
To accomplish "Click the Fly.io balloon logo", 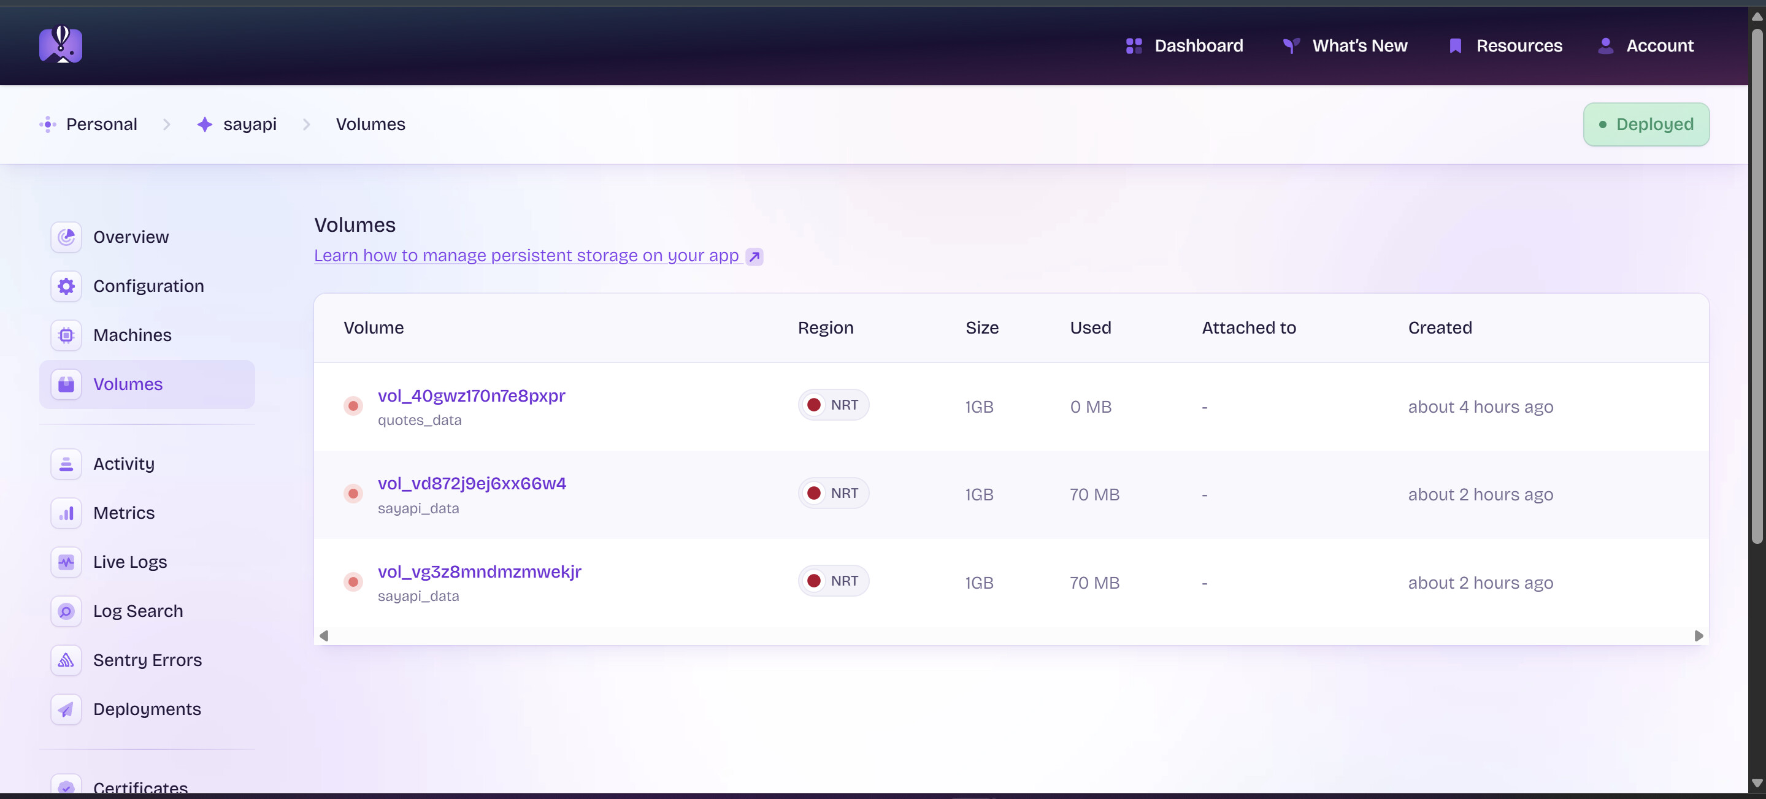I will [x=60, y=45].
